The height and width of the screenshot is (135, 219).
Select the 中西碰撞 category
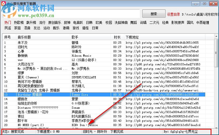click(x=203, y=22)
